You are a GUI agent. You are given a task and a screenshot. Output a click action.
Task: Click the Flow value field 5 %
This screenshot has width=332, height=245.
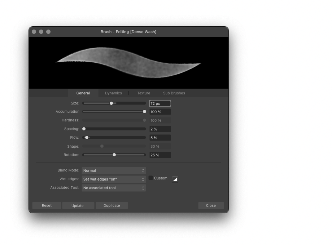coord(160,138)
